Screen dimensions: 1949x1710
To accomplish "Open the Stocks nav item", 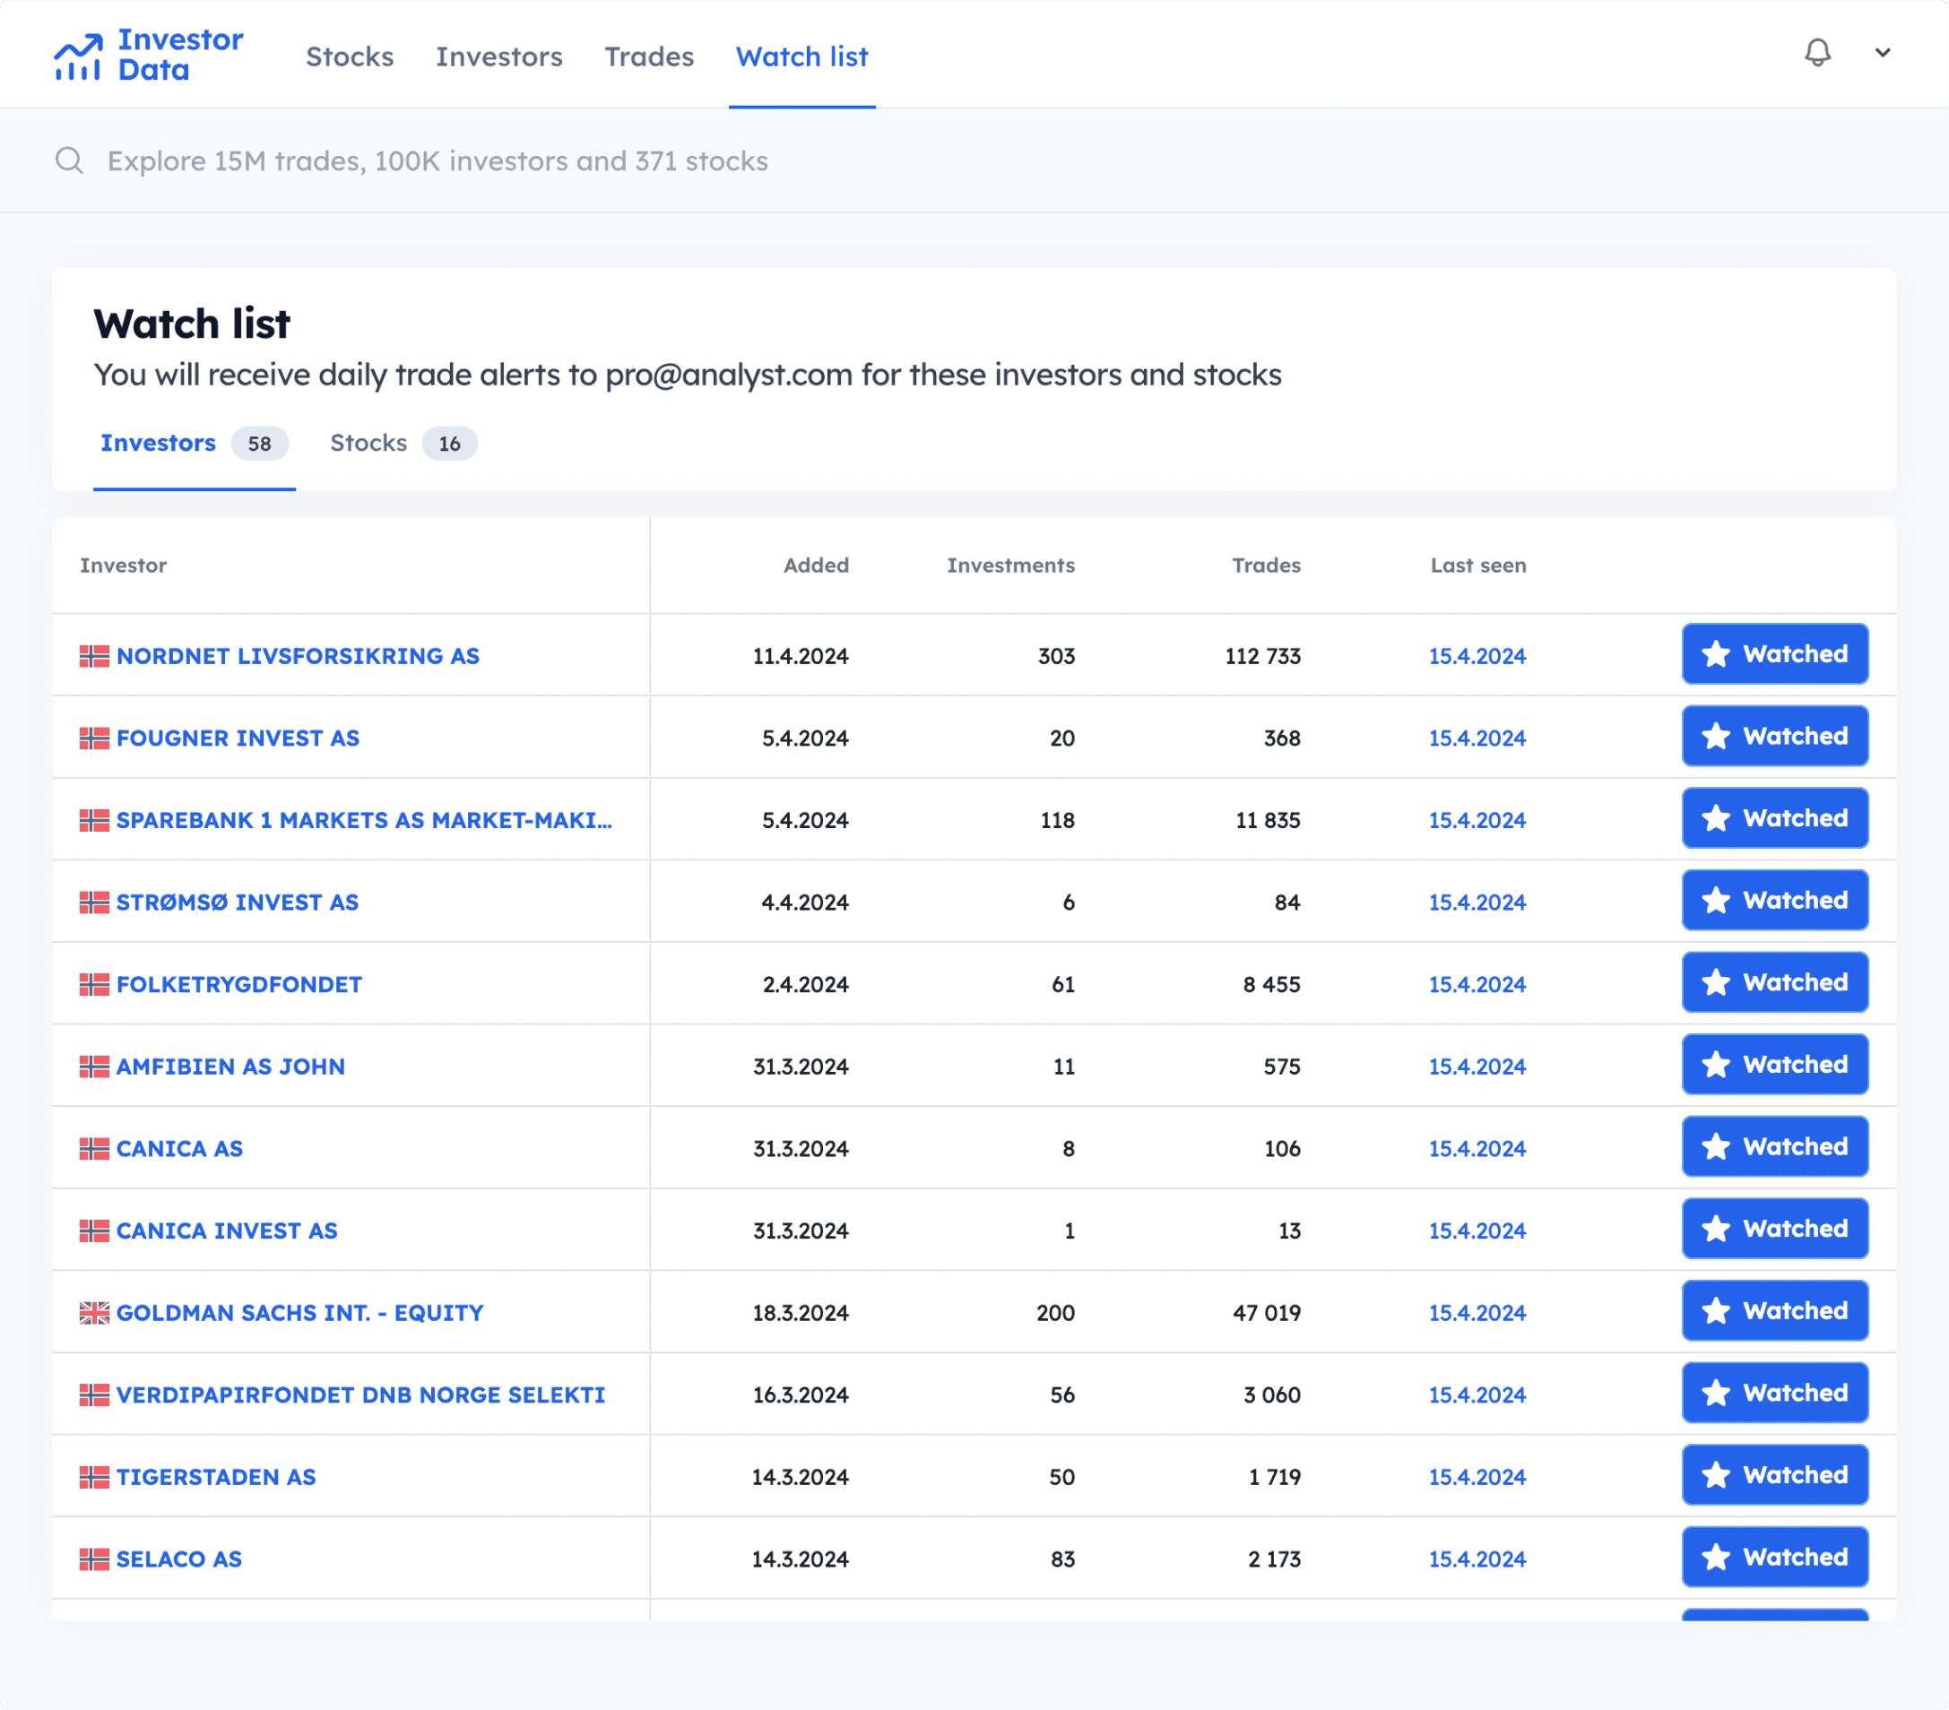I will (x=349, y=56).
